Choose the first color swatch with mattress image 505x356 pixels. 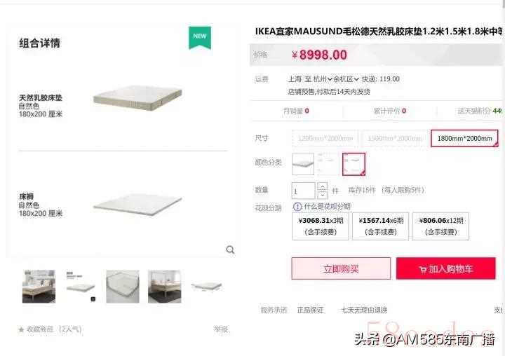[303, 164]
